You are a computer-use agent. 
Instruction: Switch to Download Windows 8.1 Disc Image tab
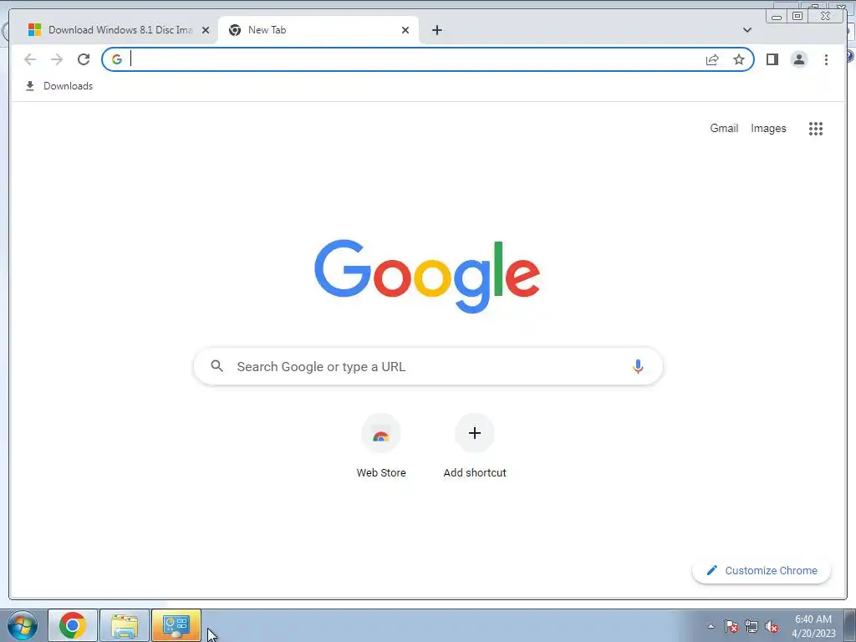click(113, 30)
